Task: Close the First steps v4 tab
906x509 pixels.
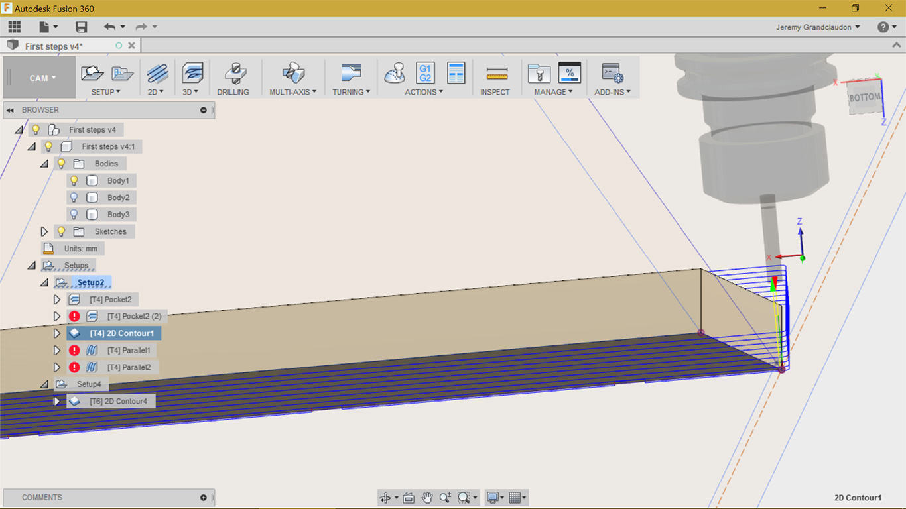Action: coord(132,46)
